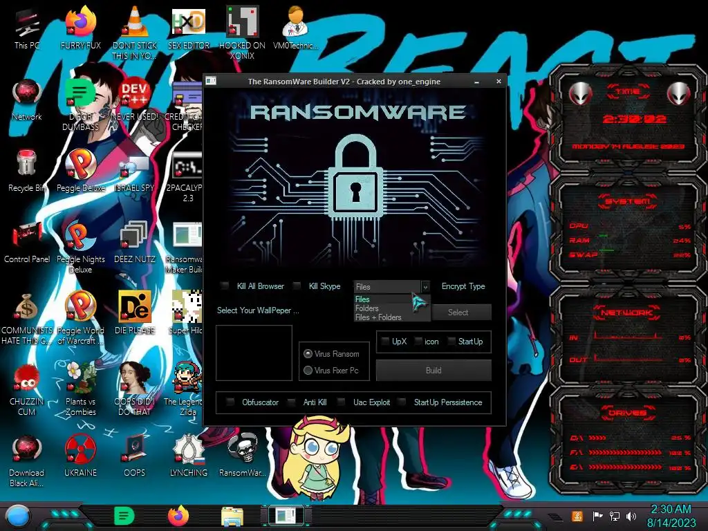
Task: Open the DONT STICK THIS VLC shortcut
Action: click(x=135, y=33)
